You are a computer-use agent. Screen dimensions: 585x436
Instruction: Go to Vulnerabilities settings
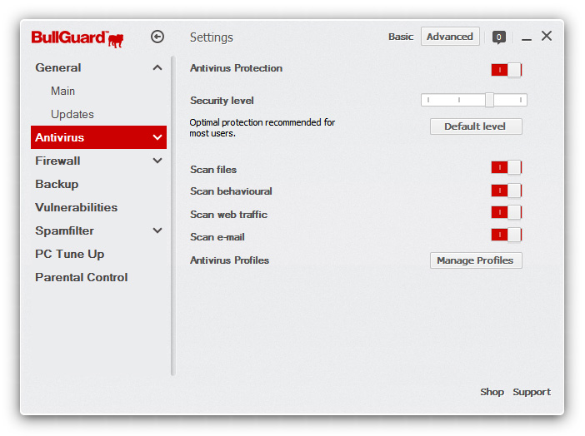(x=76, y=207)
